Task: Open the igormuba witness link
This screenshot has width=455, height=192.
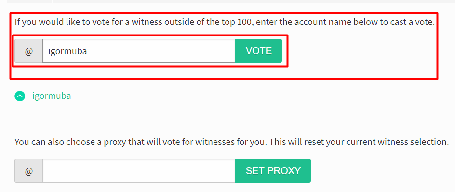Action: 52,96
